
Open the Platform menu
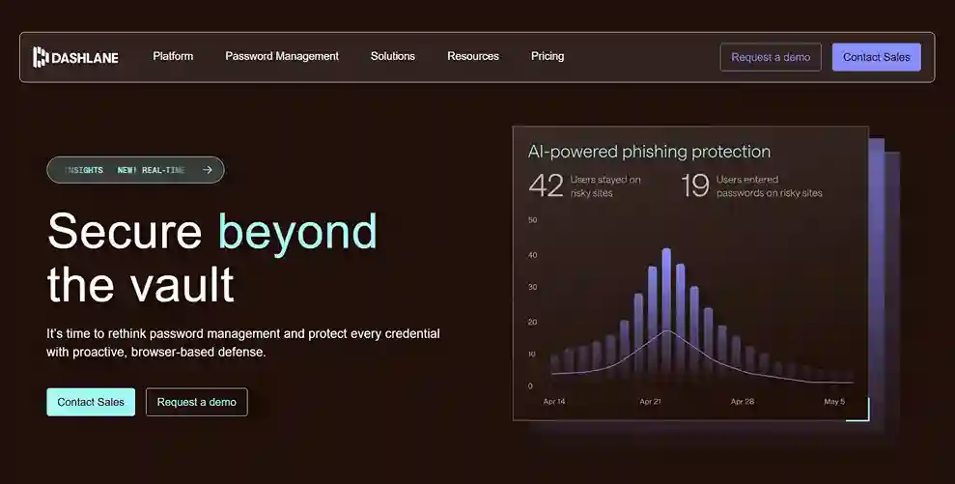[x=173, y=56]
